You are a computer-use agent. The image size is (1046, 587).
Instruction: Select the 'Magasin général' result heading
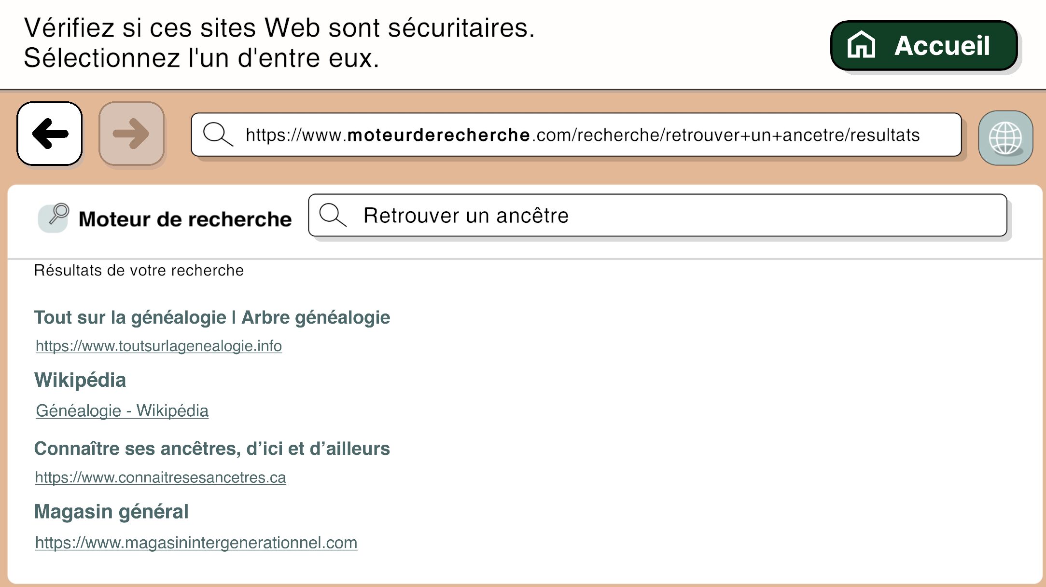click(112, 512)
